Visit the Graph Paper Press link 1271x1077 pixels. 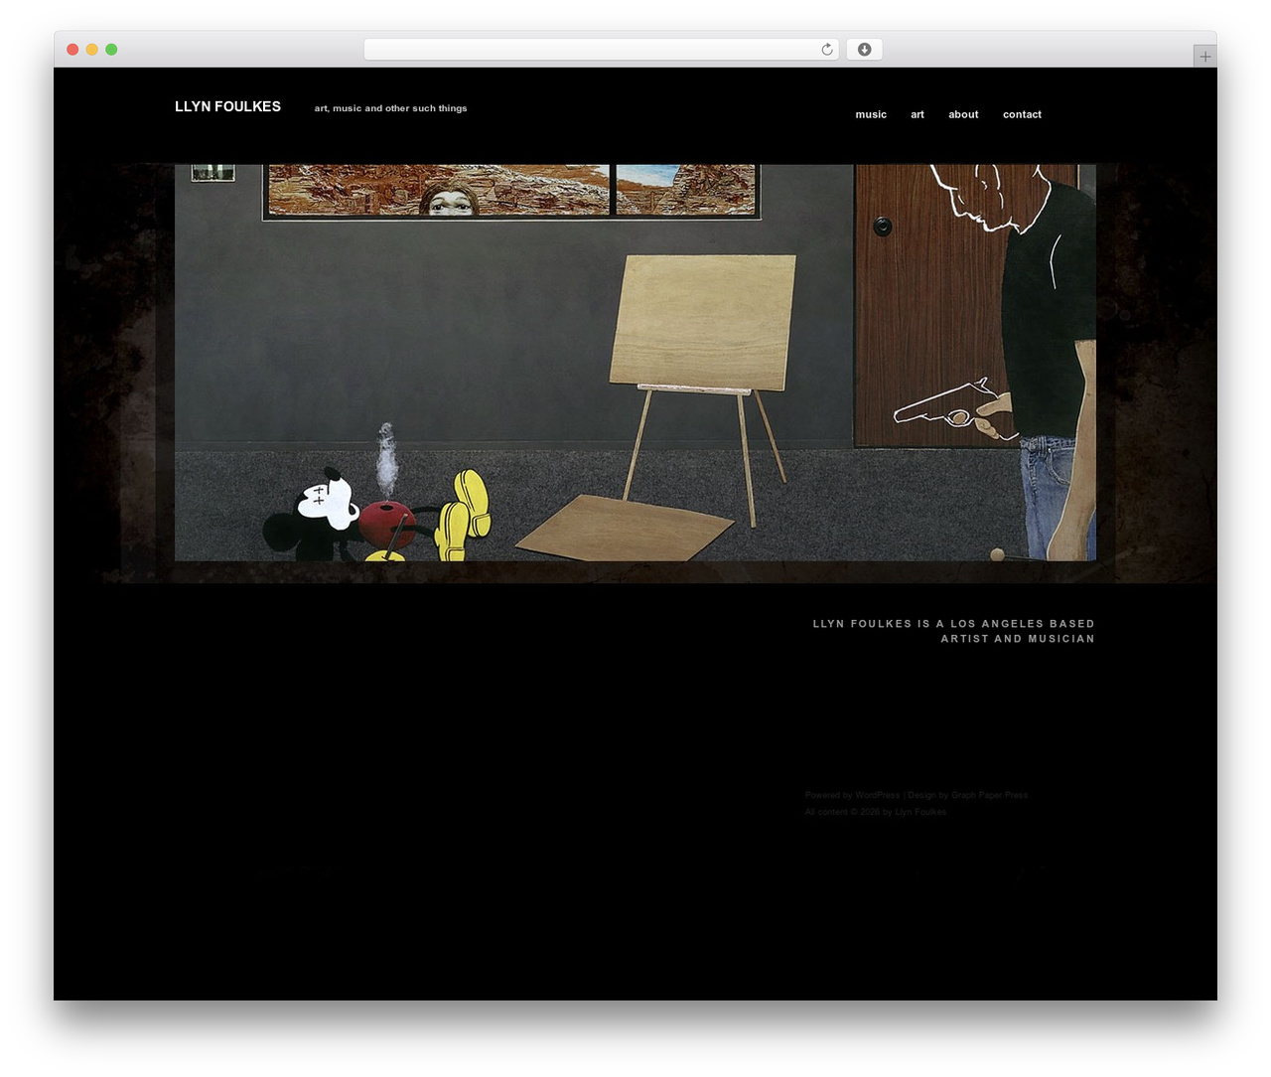[989, 795]
